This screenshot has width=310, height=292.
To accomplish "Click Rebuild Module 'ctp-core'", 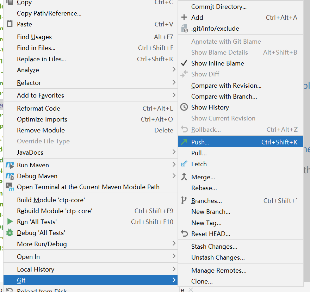I will pyautogui.click(x=54, y=211).
